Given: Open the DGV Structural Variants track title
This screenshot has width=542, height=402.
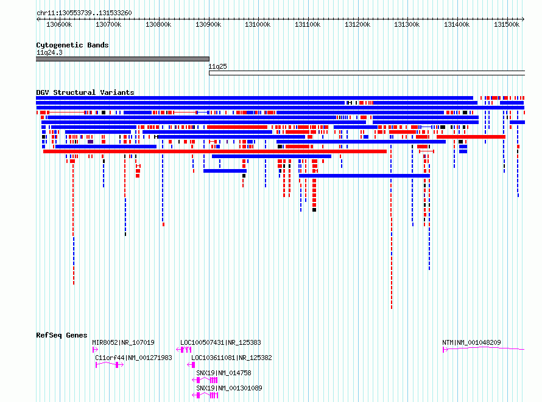Looking at the screenshot, I should [85, 92].
